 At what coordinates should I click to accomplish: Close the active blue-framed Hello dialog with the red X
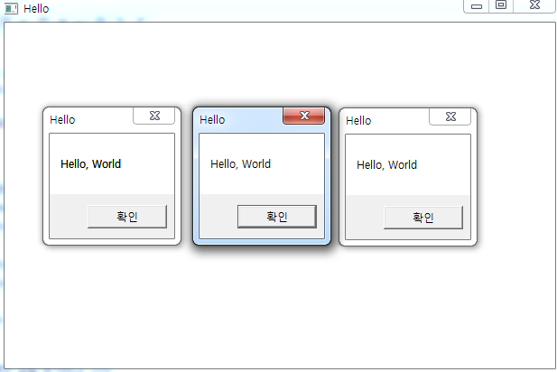303,116
